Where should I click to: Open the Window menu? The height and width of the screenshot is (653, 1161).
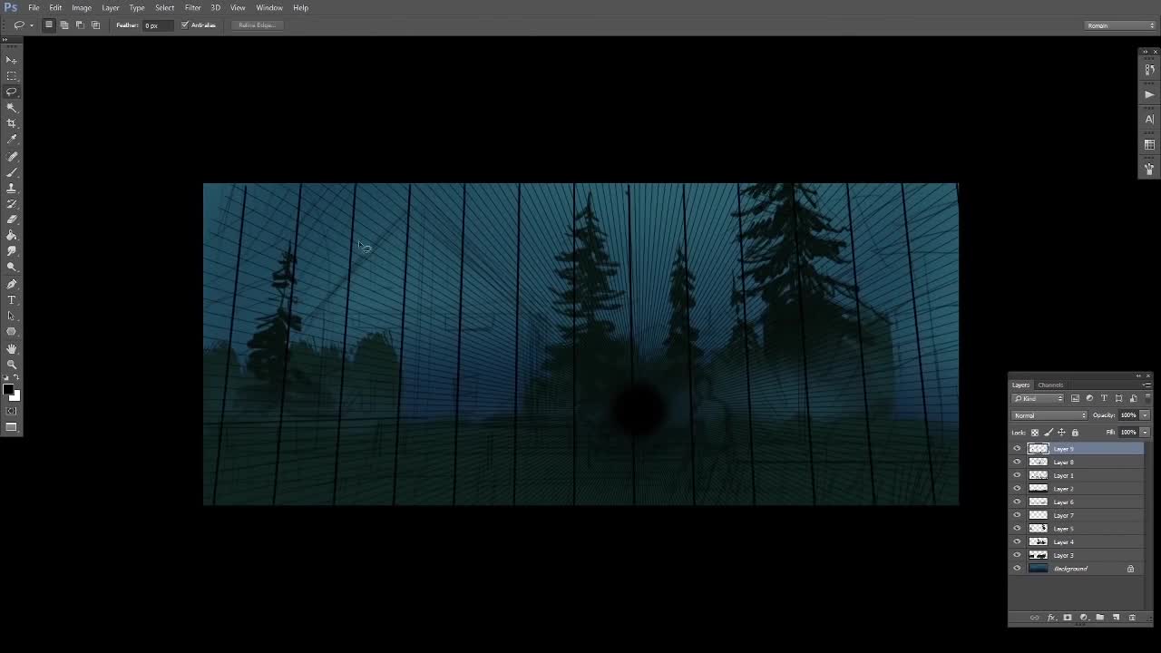(x=269, y=7)
